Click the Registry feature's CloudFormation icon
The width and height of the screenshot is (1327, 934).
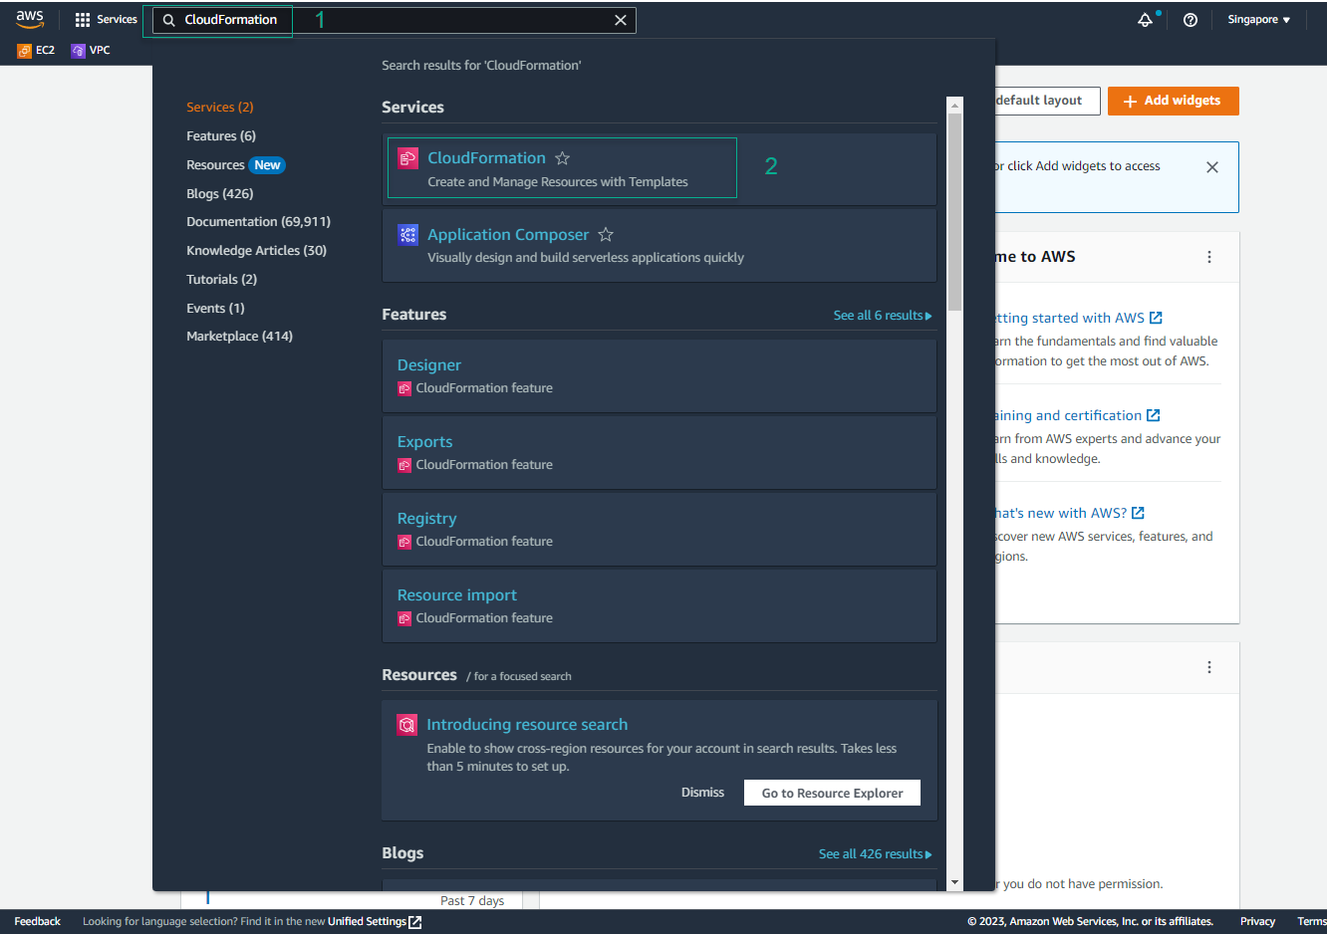tap(404, 542)
